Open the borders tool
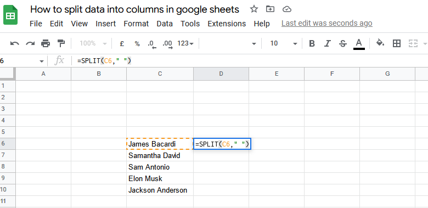Viewport: 428px width, 208px height. (x=397, y=43)
